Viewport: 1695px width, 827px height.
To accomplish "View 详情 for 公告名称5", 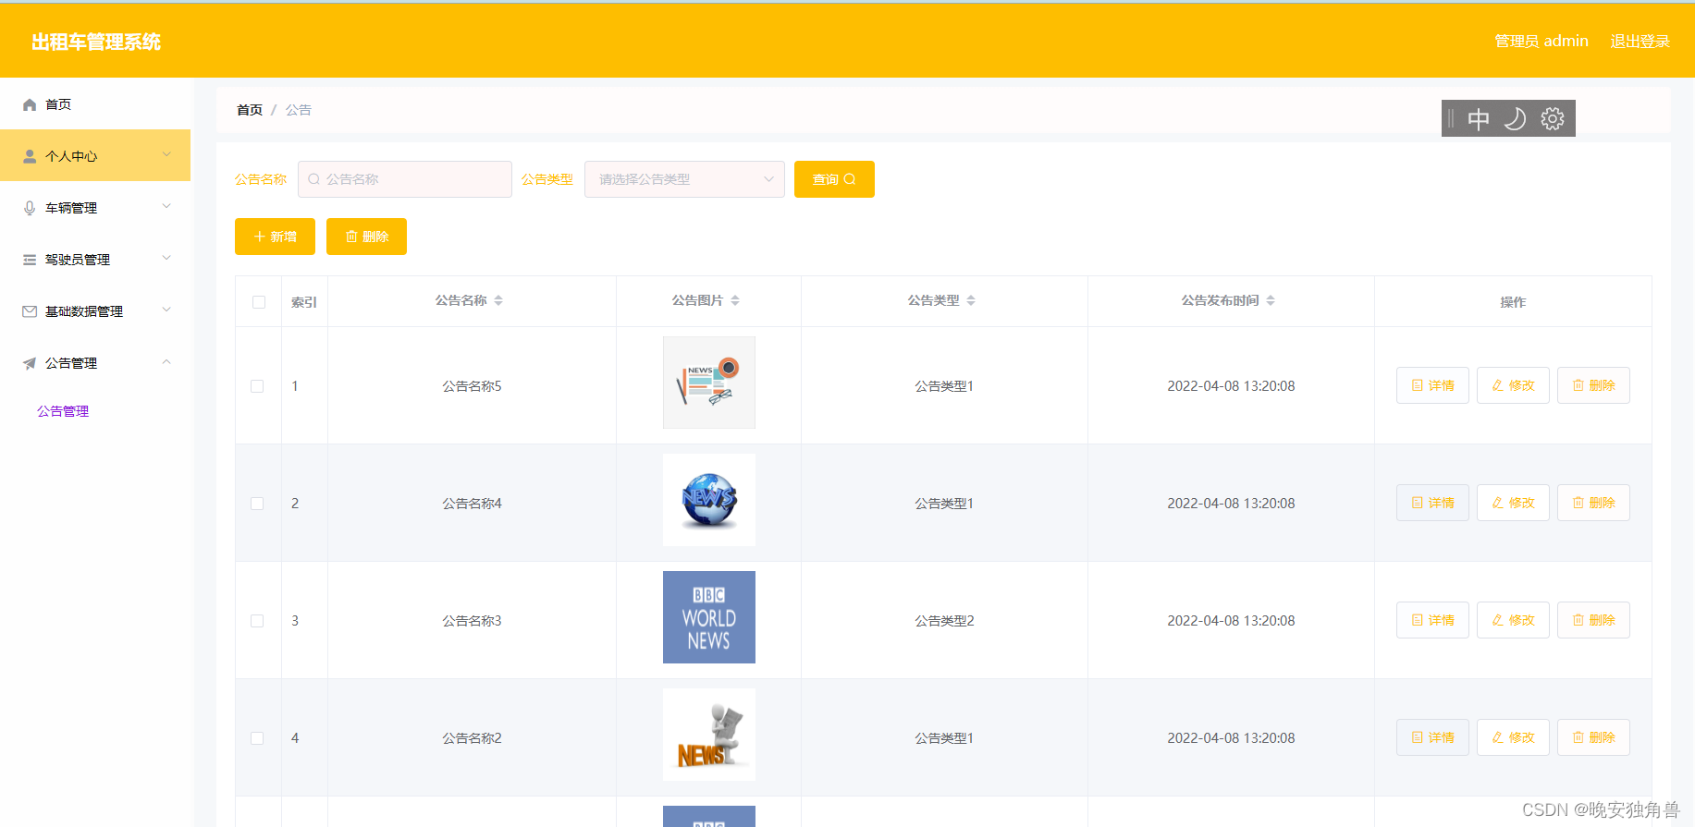I will [x=1432, y=385].
